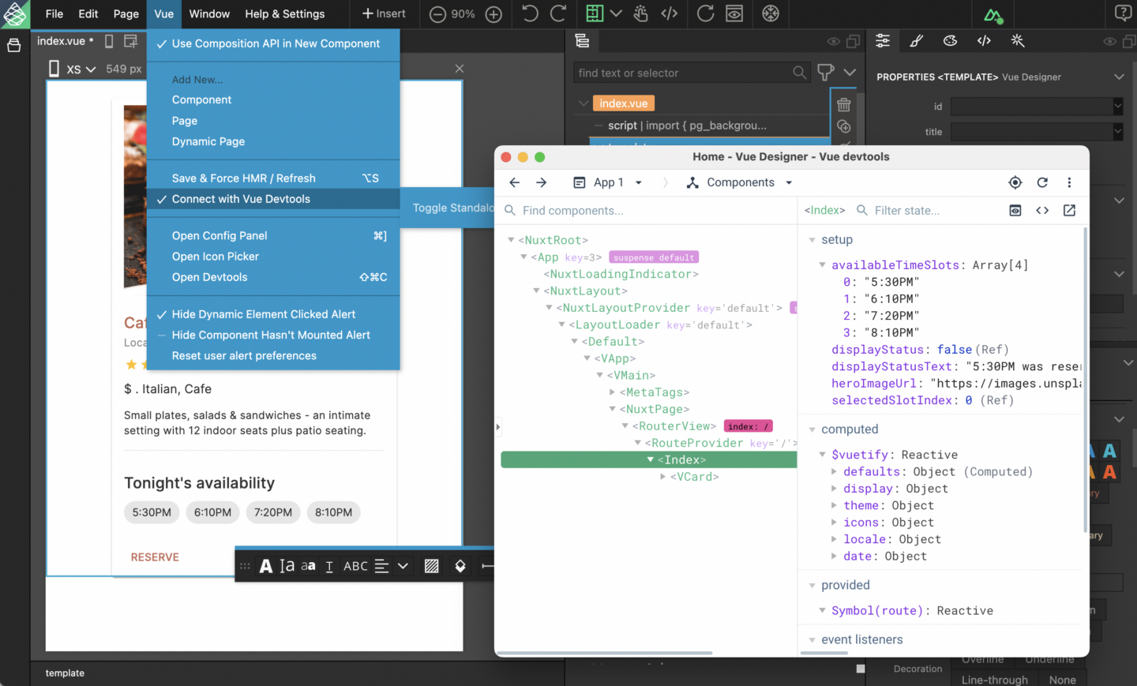The image size is (1137, 686).
Task: Select the component inspector crosshair in Vue devtools
Action: (x=1015, y=182)
